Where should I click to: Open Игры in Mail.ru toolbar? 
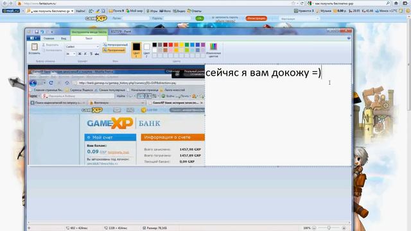click(152, 11)
